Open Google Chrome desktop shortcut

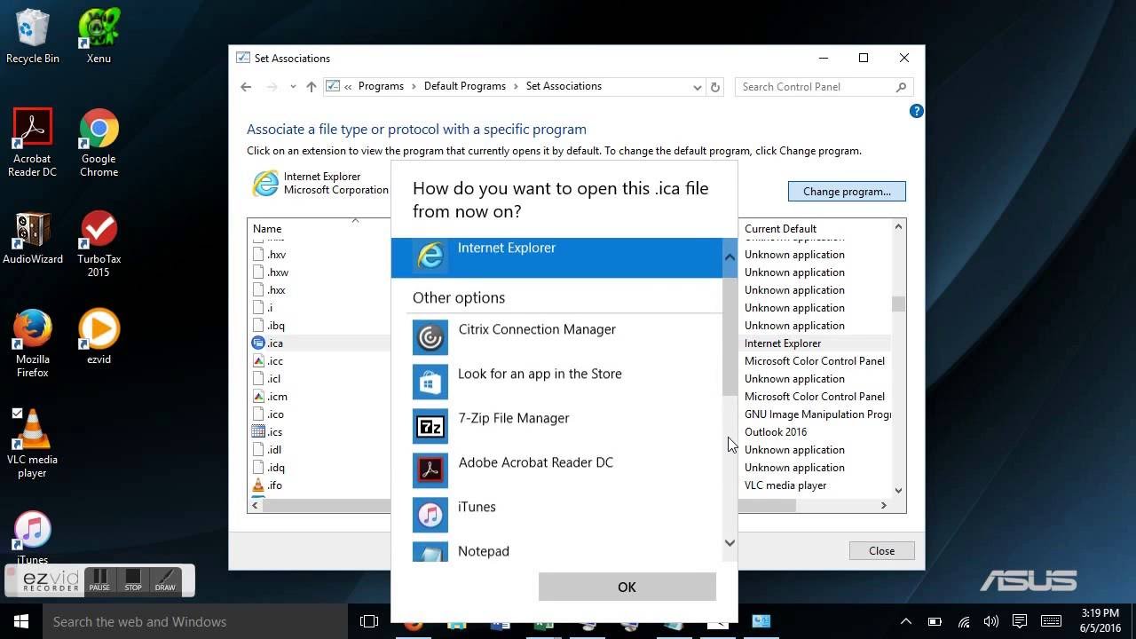point(99,143)
